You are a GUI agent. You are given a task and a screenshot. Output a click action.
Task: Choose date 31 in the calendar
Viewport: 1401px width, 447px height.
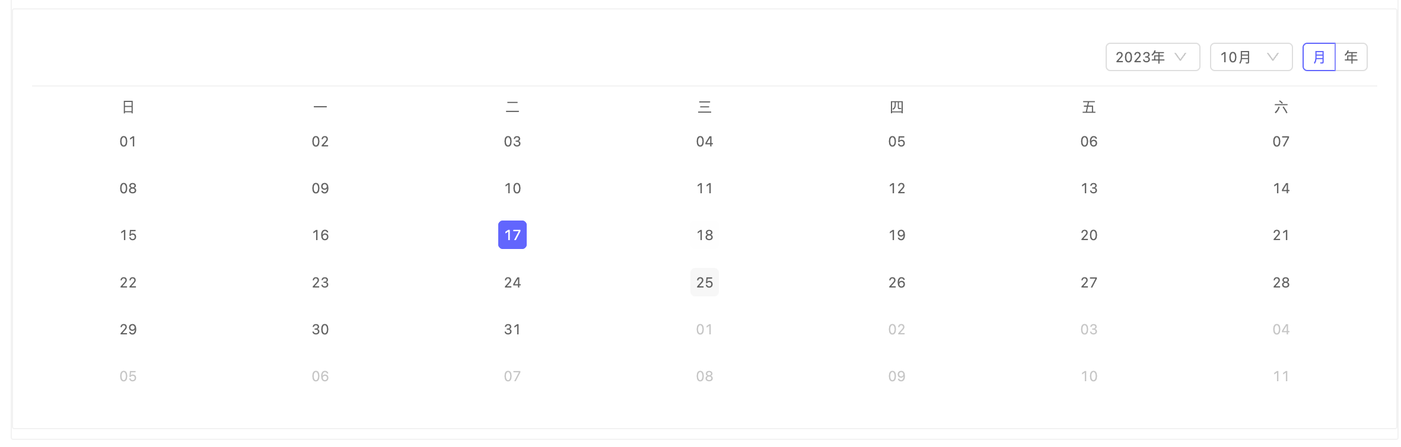tap(512, 329)
